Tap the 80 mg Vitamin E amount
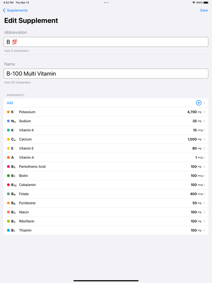212x283 pixels. pos(197,149)
